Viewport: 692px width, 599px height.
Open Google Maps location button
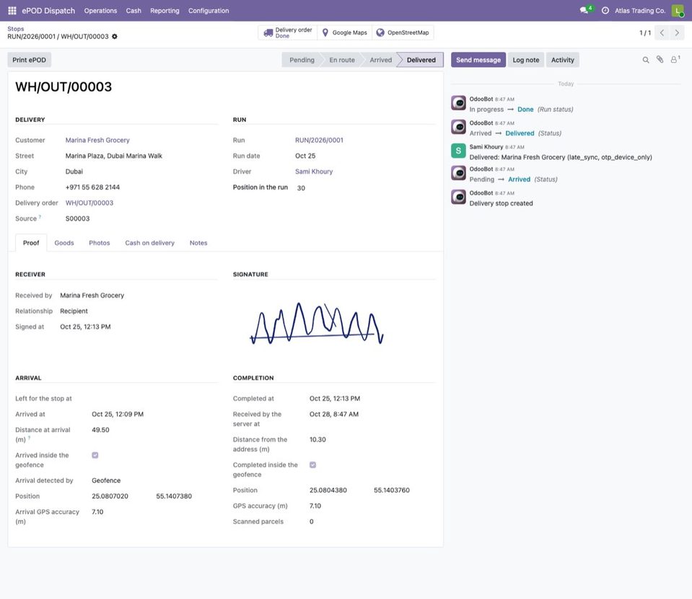point(345,32)
